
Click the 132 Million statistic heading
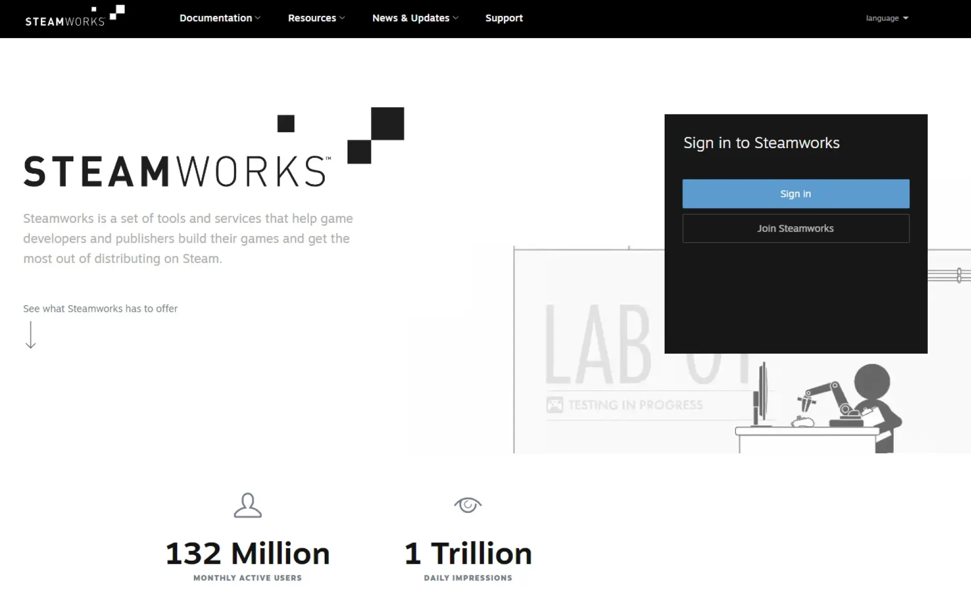tap(247, 554)
